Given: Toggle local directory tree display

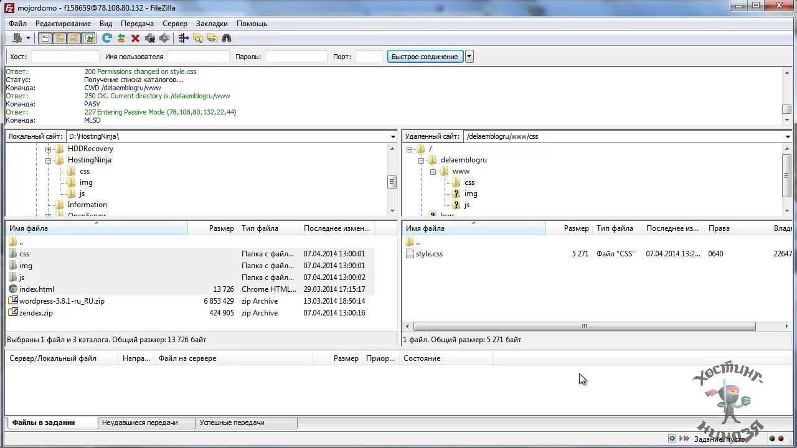Looking at the screenshot, I should pyautogui.click(x=60, y=38).
